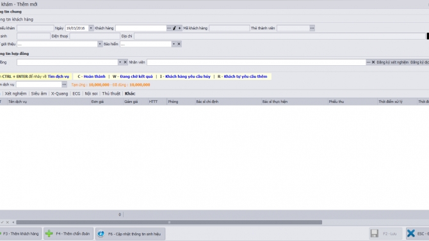This screenshot has width=429, height=241.
Task: Click the plus icon beside Khách hàng field
Action: pos(179,28)
